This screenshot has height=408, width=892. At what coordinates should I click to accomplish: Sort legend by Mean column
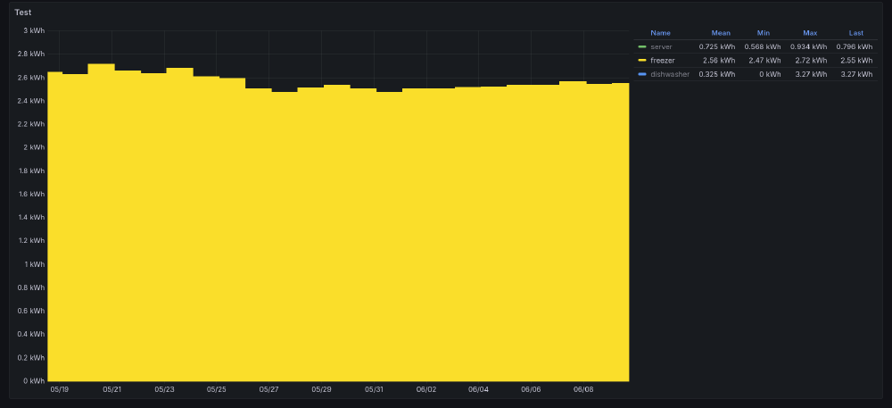click(x=721, y=33)
